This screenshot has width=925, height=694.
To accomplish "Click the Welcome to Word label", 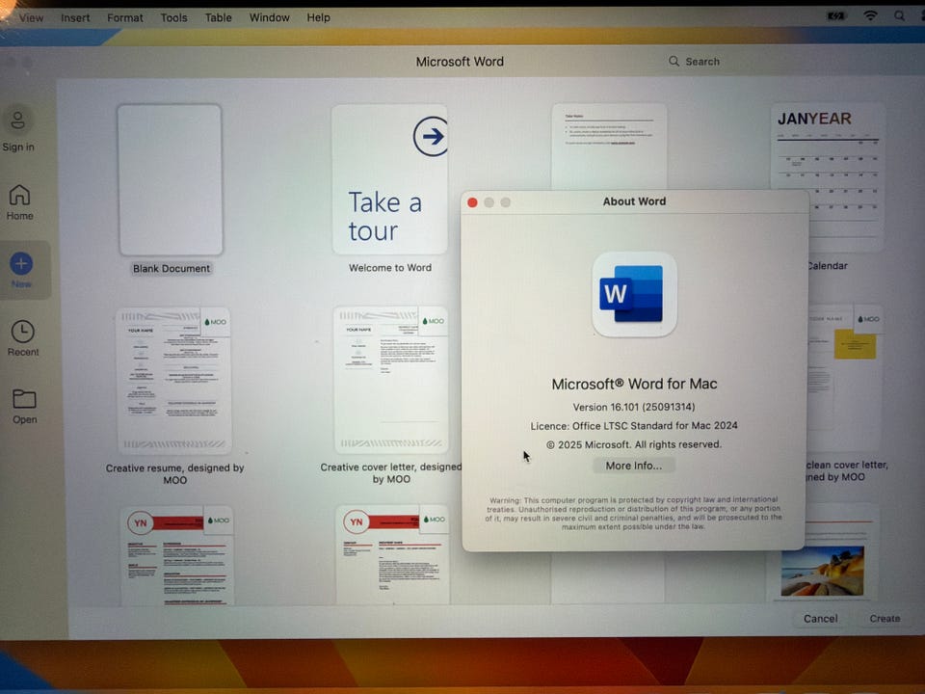I will (390, 267).
